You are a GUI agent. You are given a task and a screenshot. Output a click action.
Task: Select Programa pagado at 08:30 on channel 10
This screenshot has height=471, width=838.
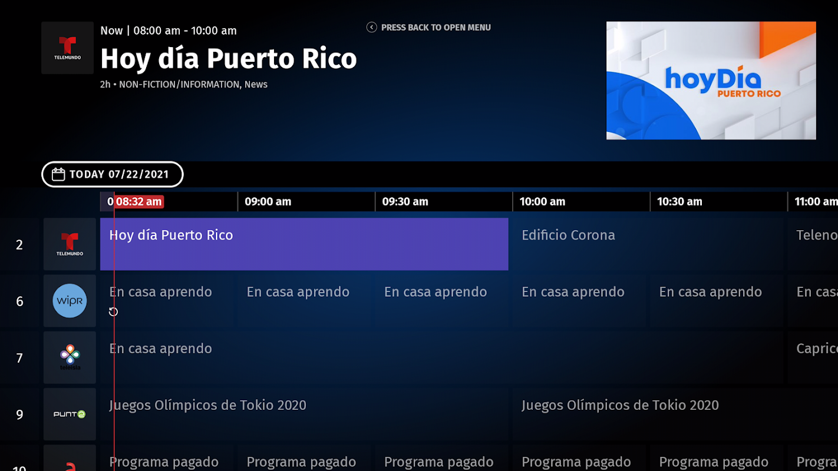[x=167, y=458]
